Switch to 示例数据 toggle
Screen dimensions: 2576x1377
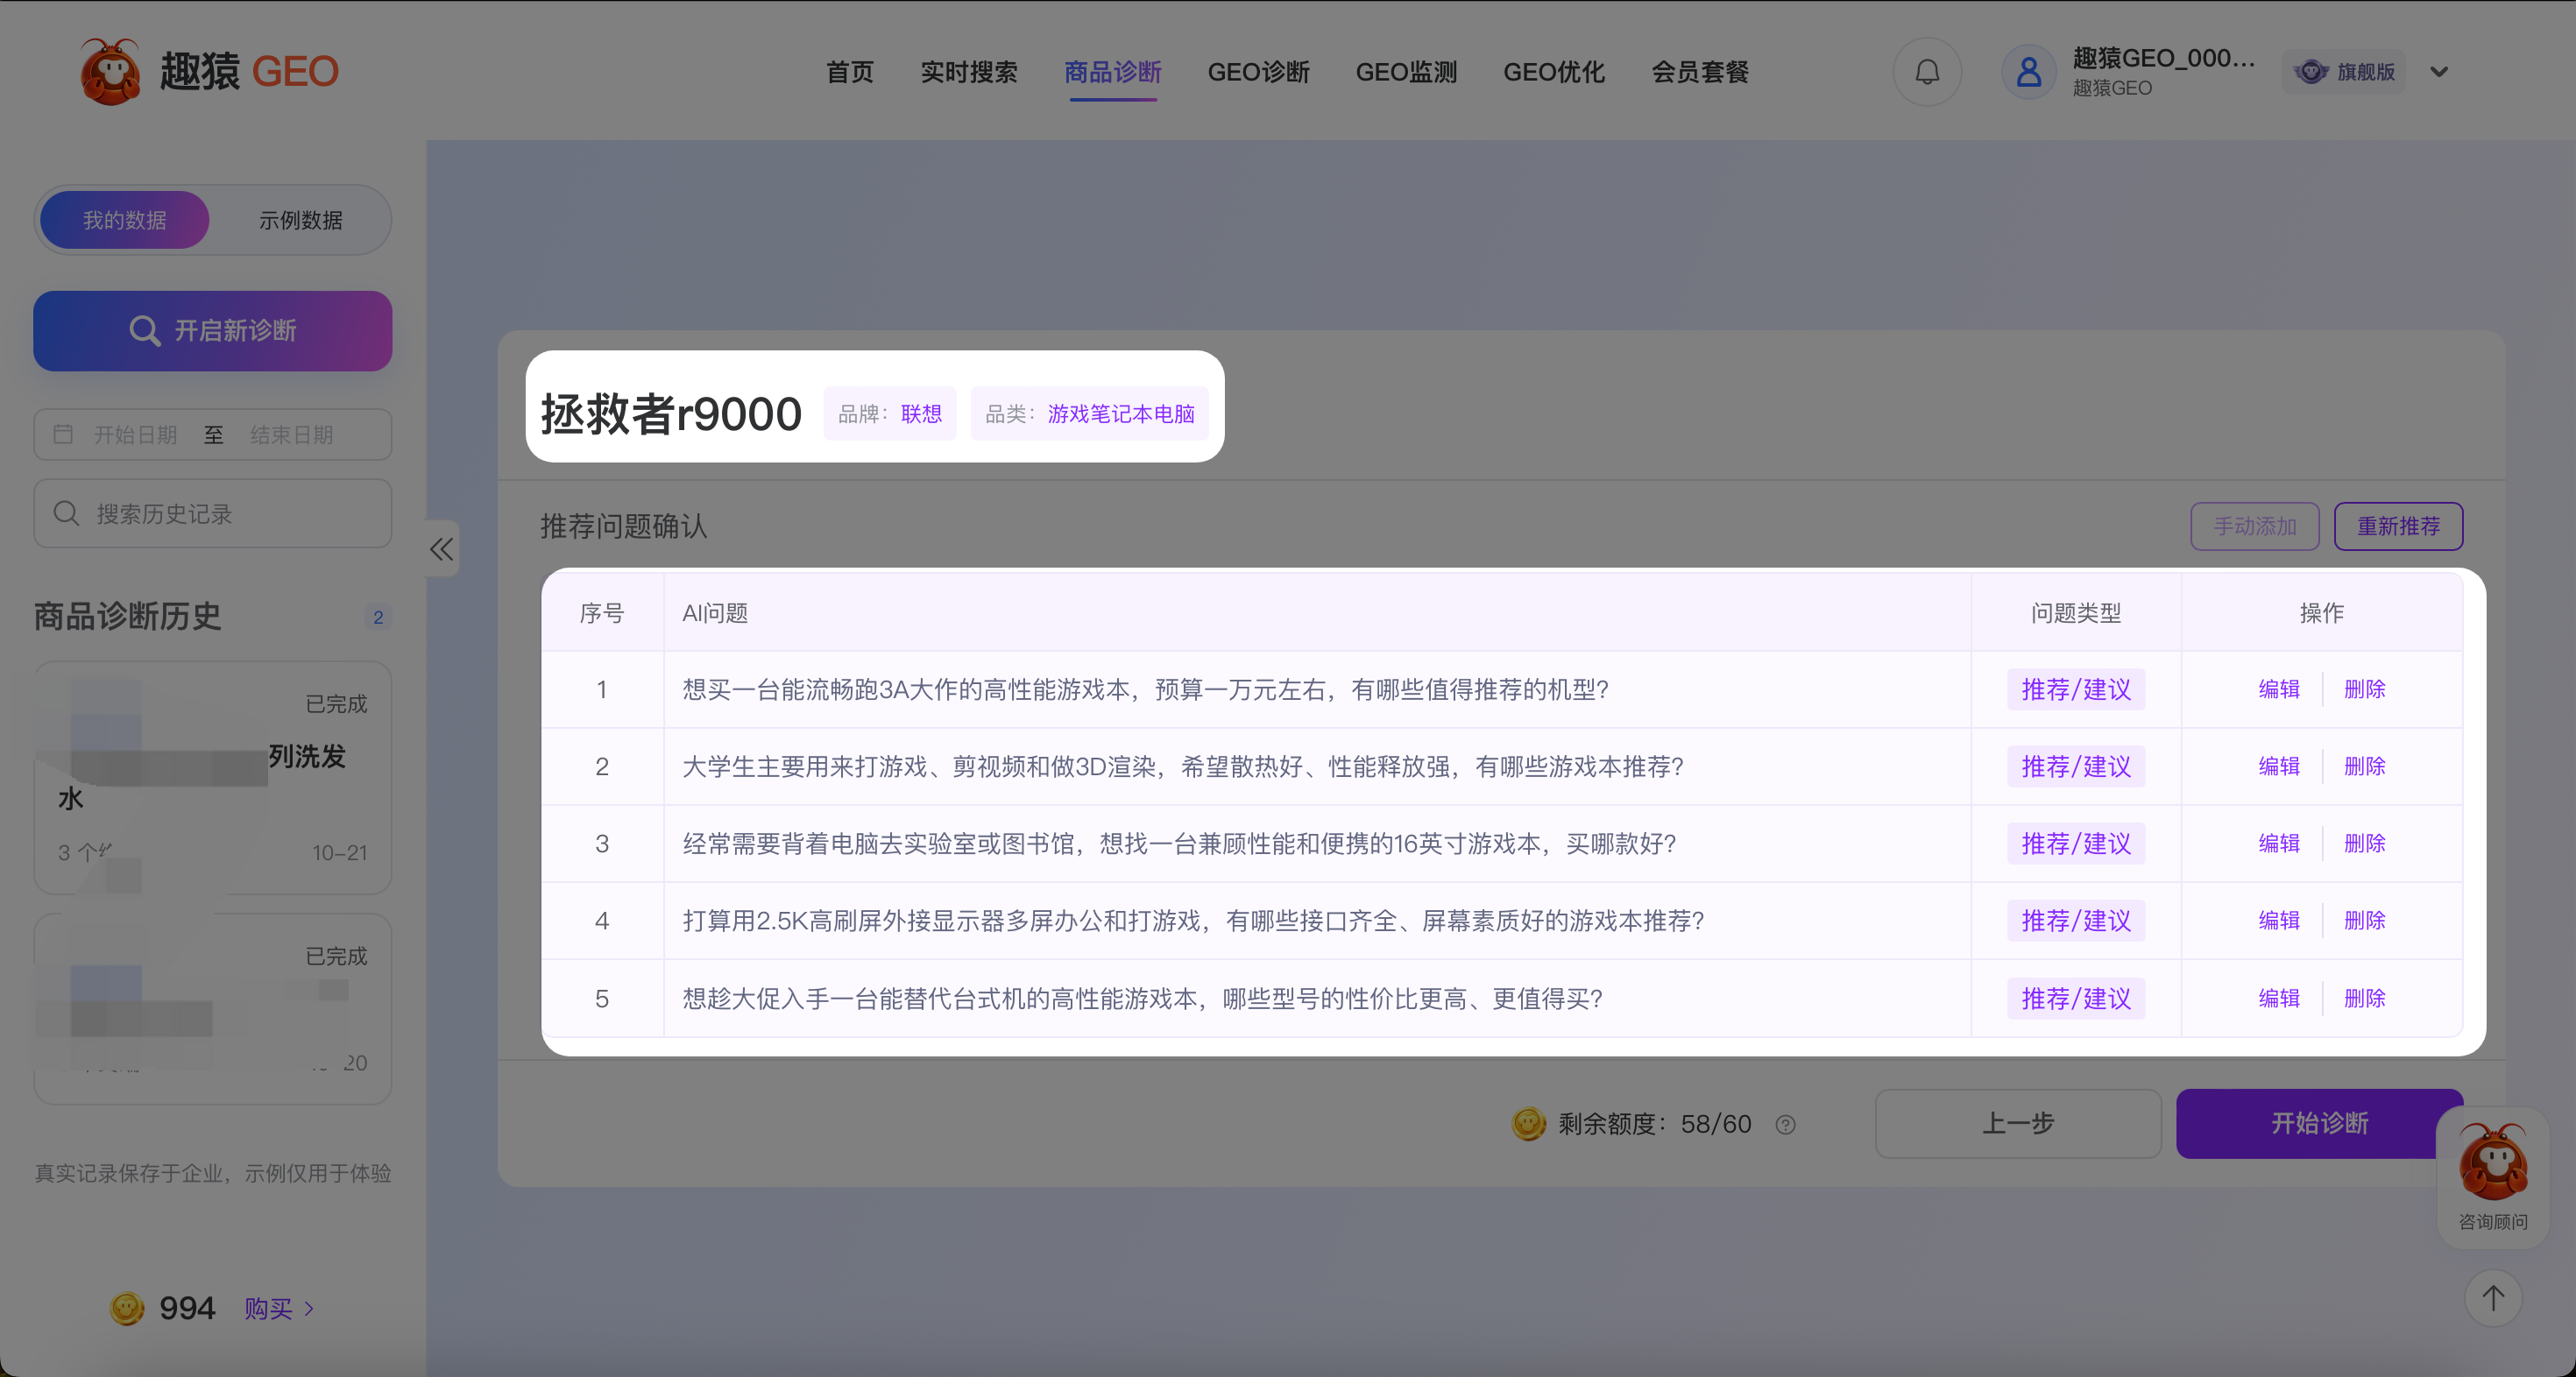(300, 220)
